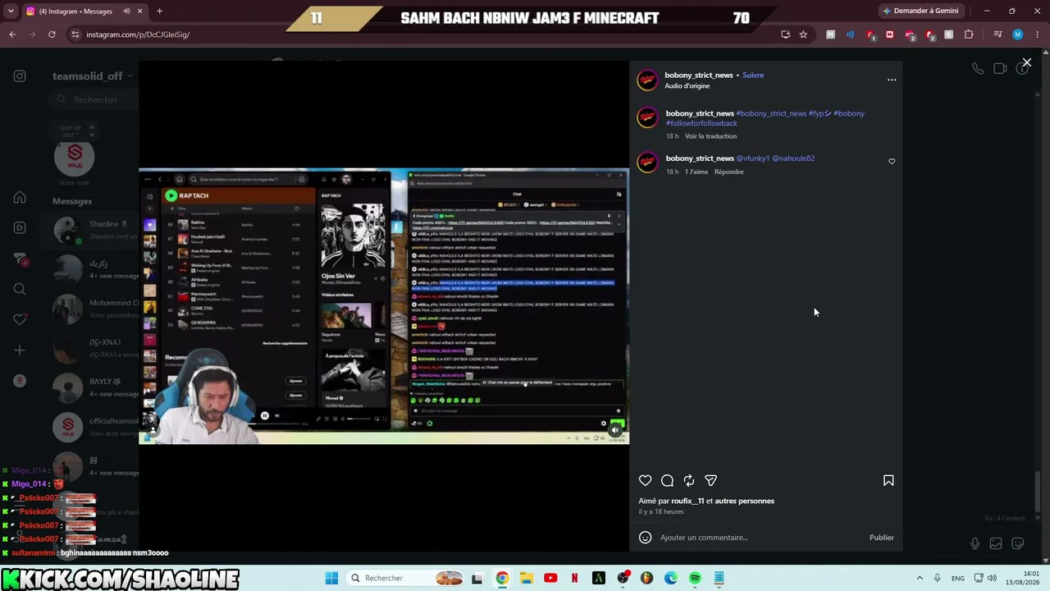Open File Explorer from the taskbar
This screenshot has width=1050, height=591.
526,578
